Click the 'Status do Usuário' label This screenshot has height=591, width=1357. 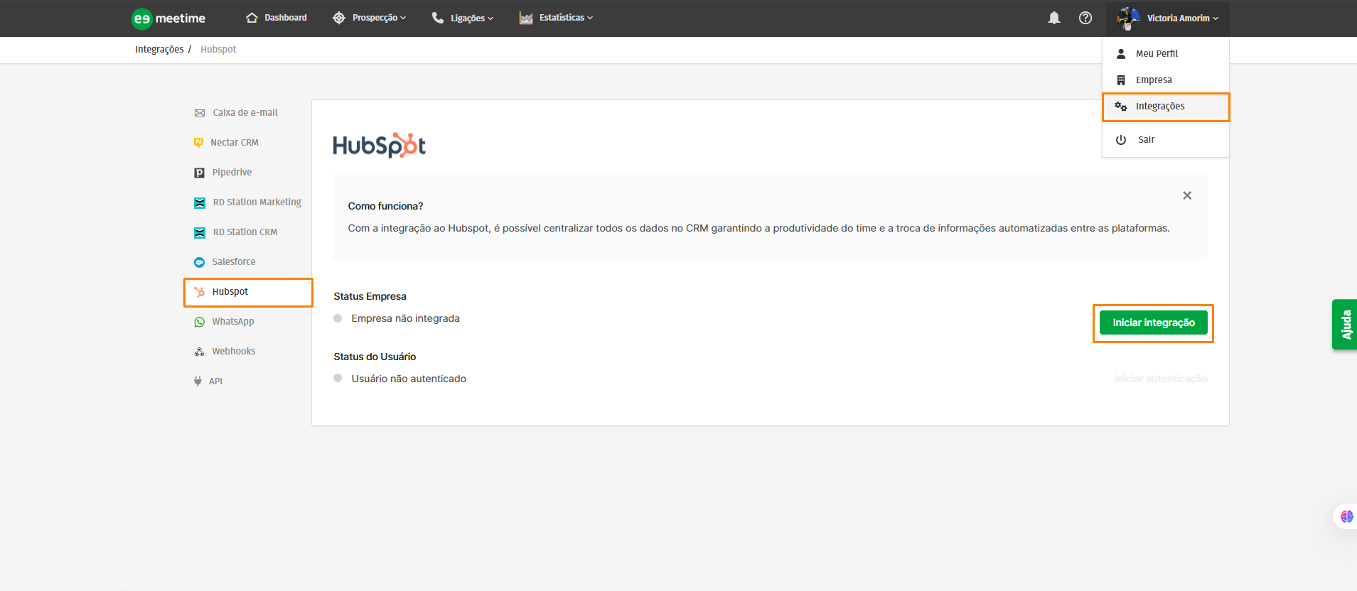(375, 357)
